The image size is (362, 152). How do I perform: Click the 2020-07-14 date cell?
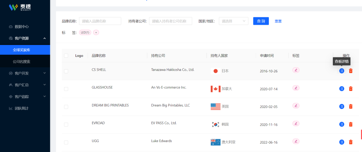coord(269,89)
